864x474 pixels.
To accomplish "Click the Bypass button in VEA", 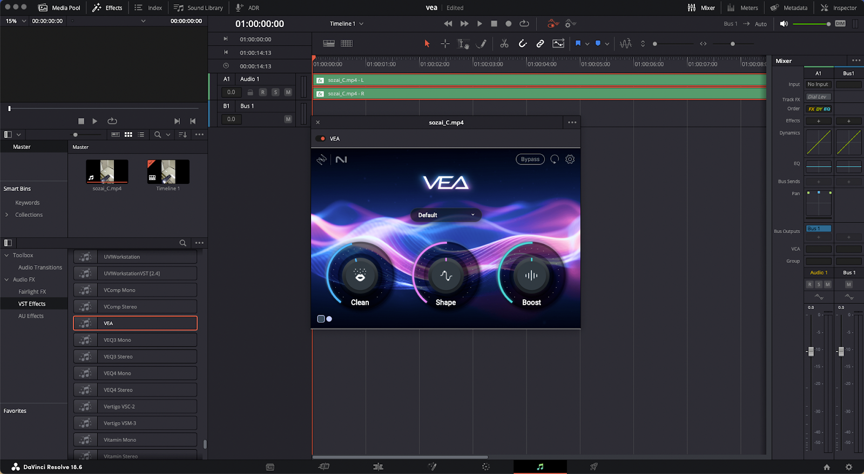I will pos(530,159).
